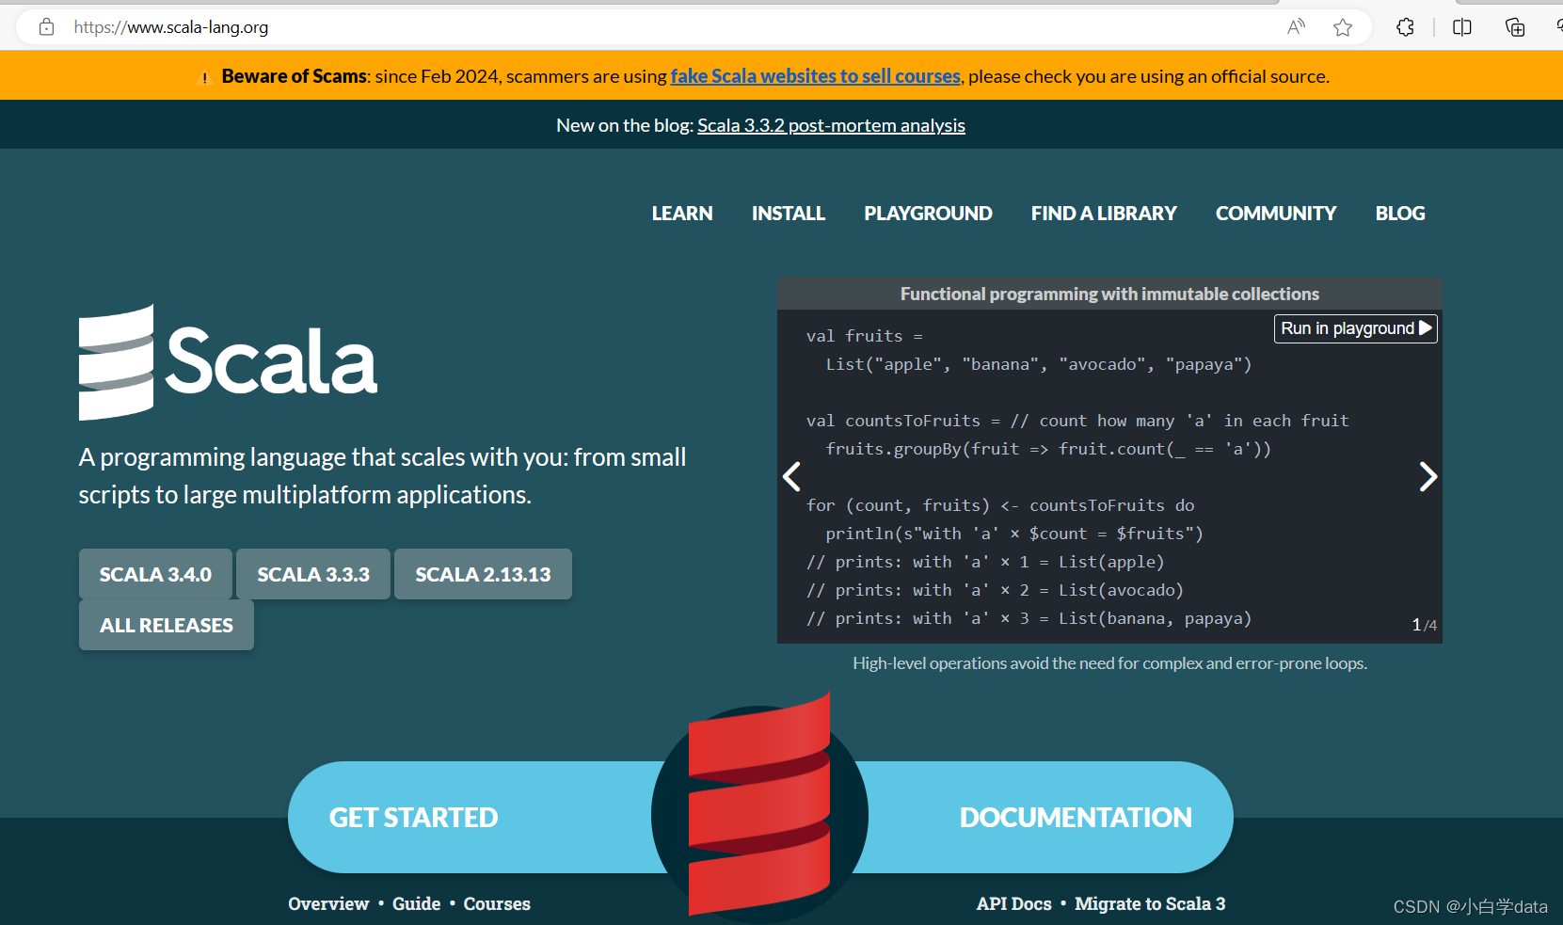Bookmark the page via the star icon
Image resolution: width=1563 pixels, height=925 pixels.
1343,27
